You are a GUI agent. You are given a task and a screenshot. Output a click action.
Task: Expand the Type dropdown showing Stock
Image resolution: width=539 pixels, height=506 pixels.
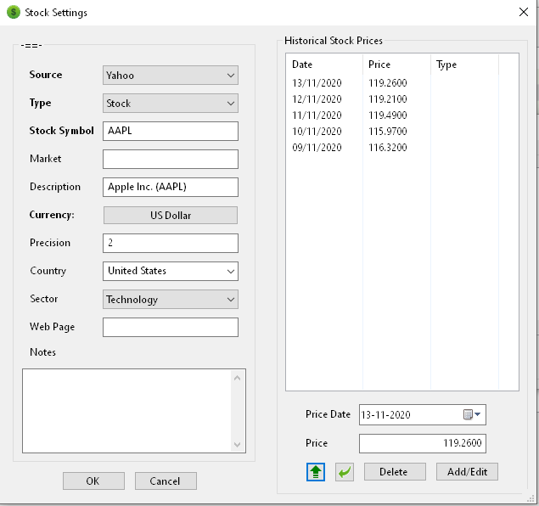tap(171, 103)
